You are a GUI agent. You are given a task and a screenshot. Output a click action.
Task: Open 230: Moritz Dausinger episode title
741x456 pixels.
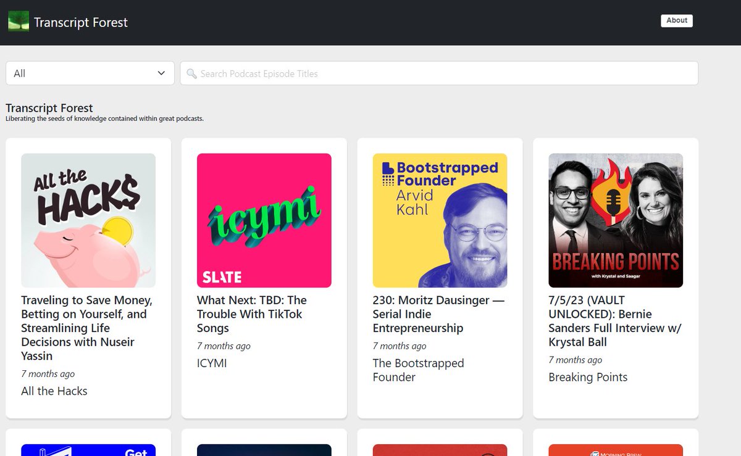[x=439, y=314]
